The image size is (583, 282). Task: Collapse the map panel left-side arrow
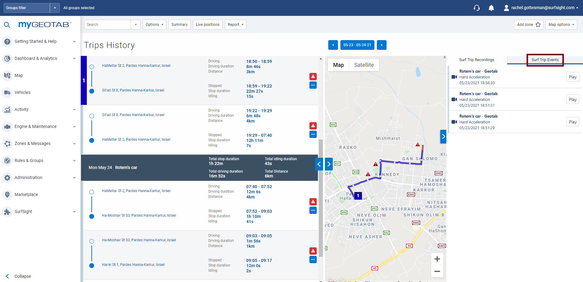(x=329, y=164)
